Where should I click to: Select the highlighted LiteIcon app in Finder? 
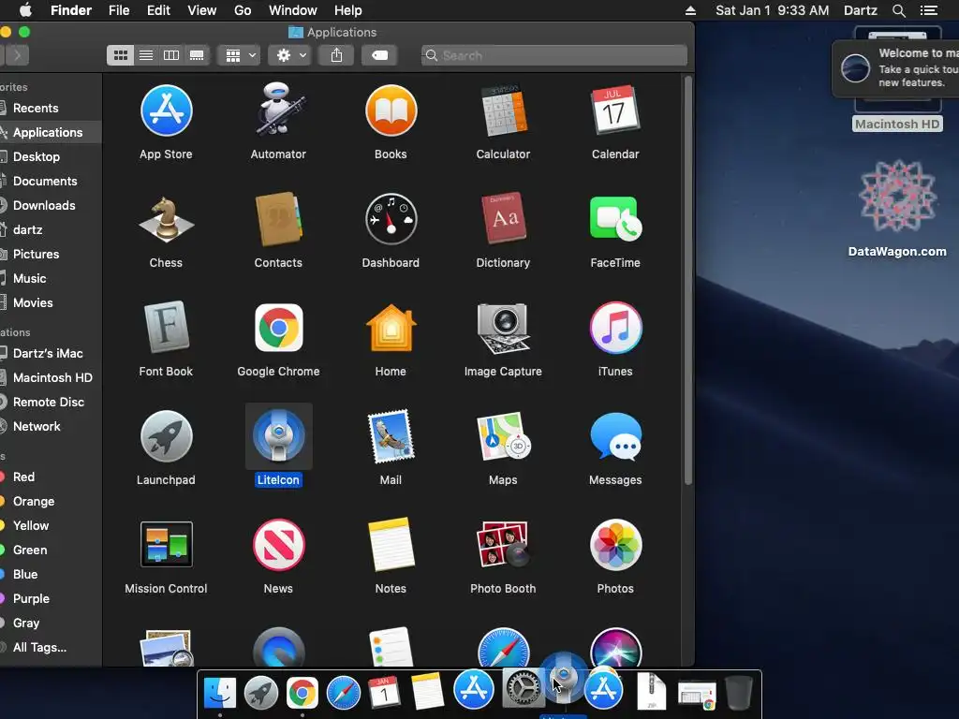(278, 436)
